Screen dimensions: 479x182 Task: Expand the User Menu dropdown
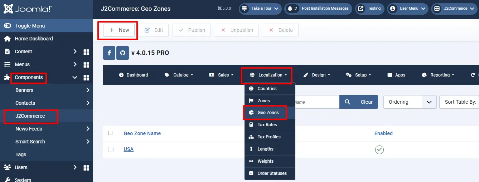423,9
